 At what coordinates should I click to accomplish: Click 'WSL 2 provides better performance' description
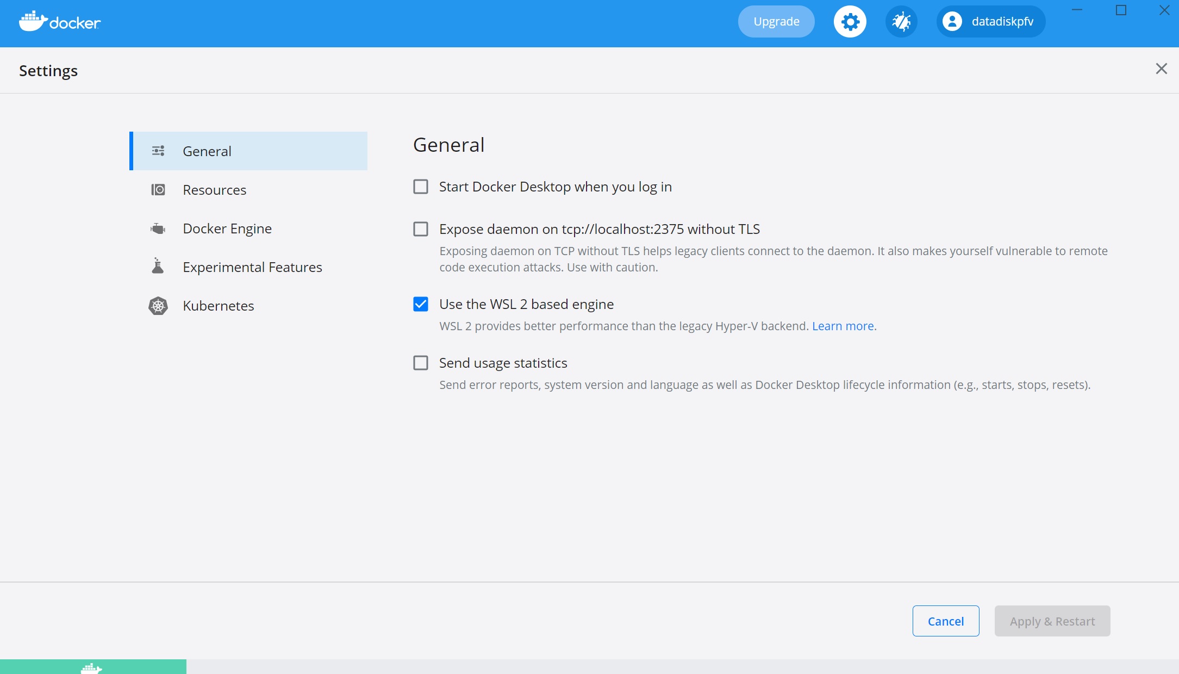pyautogui.click(x=624, y=326)
